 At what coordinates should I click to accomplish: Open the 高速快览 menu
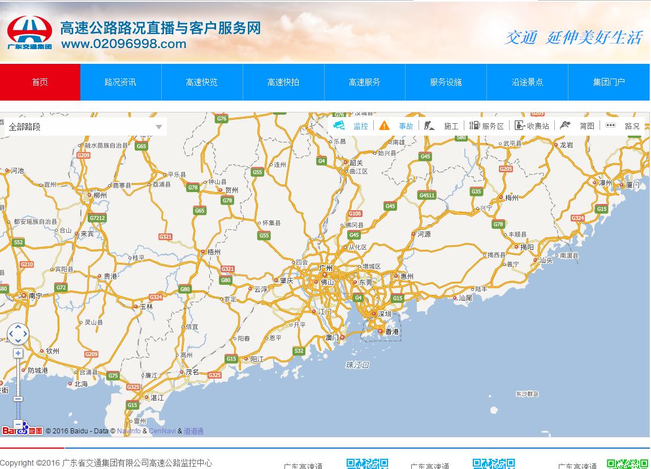click(x=202, y=82)
